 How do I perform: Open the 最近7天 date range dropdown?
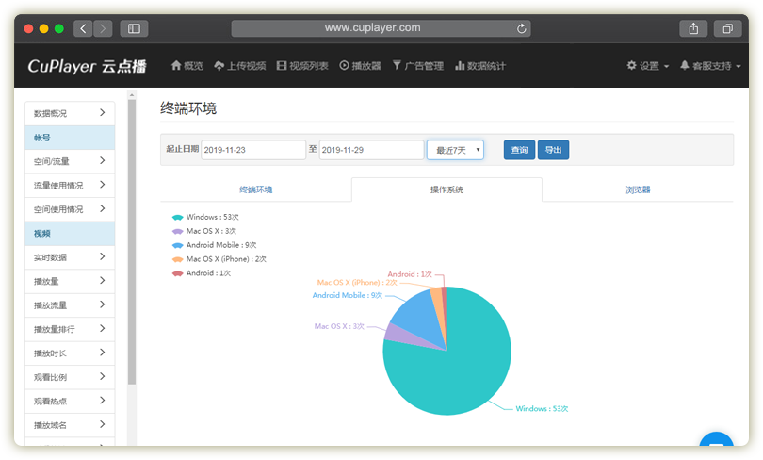(x=455, y=150)
